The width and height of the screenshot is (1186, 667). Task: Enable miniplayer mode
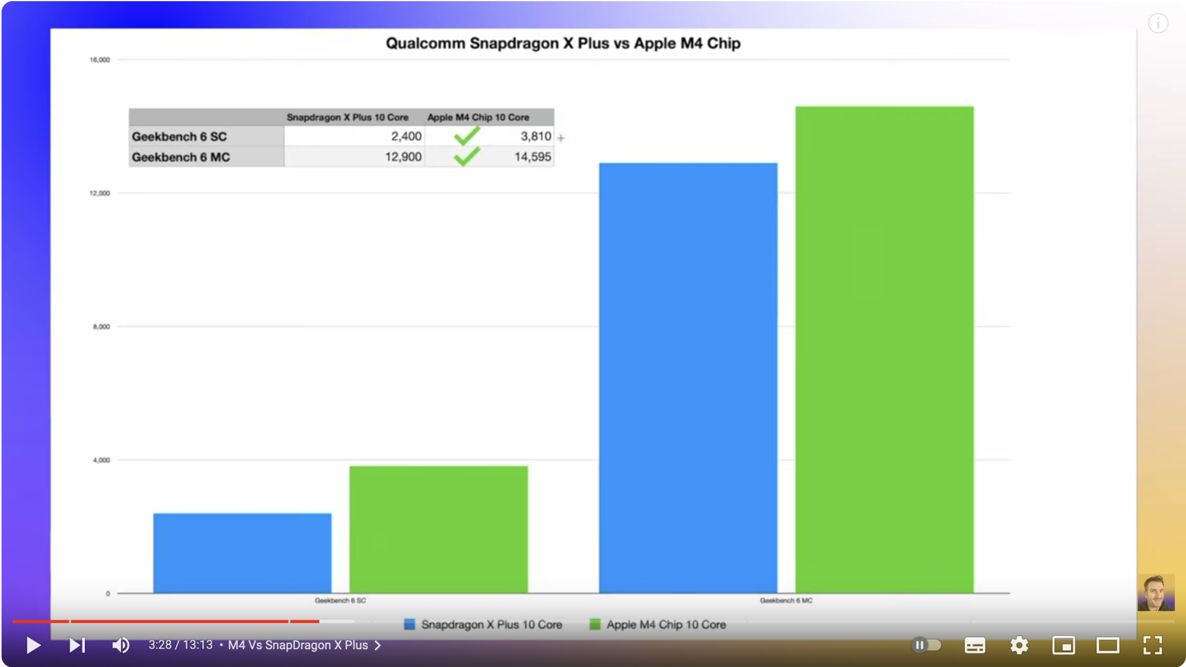coord(1063,645)
